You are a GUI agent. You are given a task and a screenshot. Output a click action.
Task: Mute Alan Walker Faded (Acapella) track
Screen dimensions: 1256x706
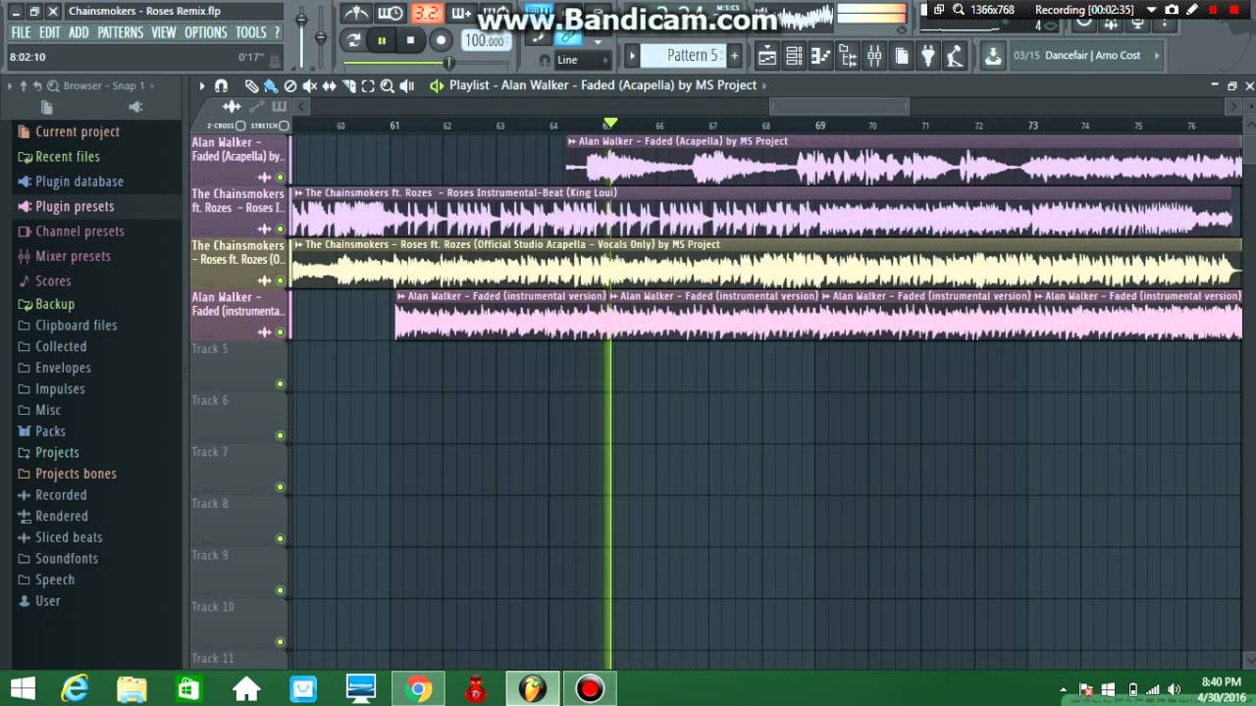[x=280, y=177]
